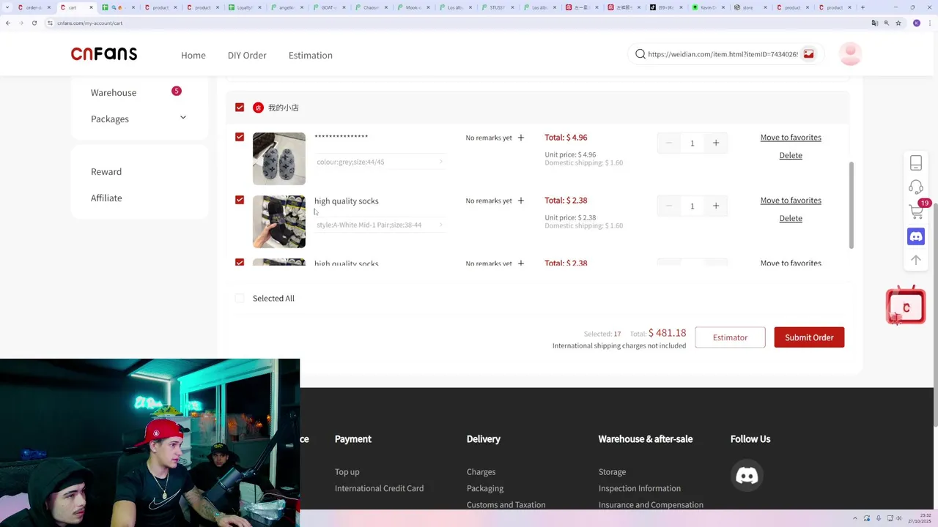
Task: Open the user avatar menu
Action: (850, 53)
